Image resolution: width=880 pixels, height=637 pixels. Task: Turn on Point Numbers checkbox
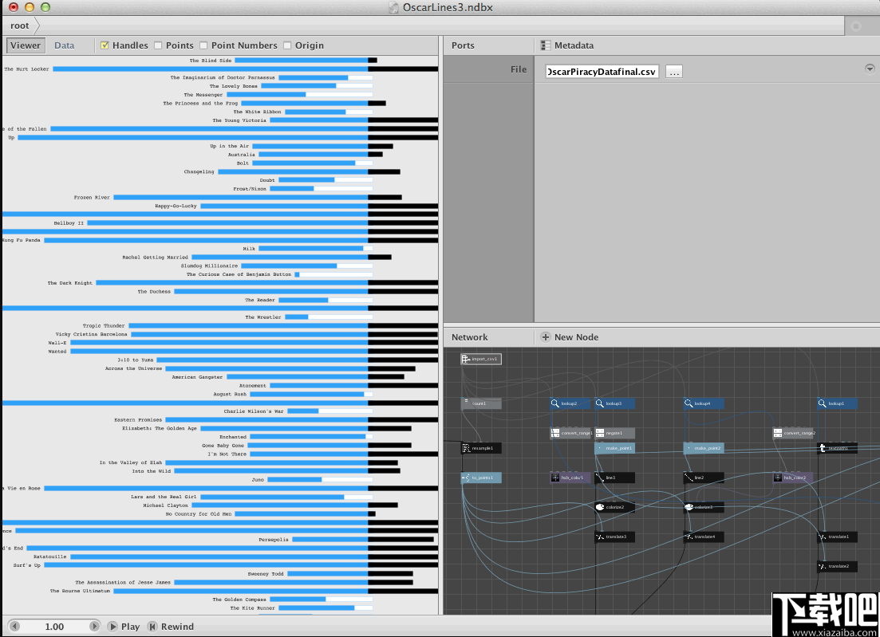pos(203,45)
